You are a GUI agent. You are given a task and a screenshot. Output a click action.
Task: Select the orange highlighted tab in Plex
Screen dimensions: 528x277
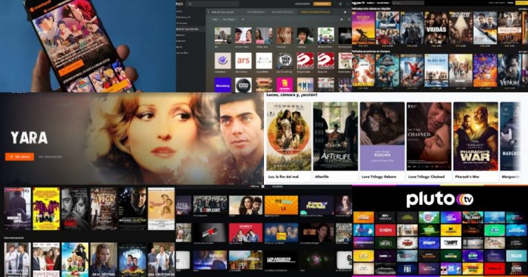315,12
